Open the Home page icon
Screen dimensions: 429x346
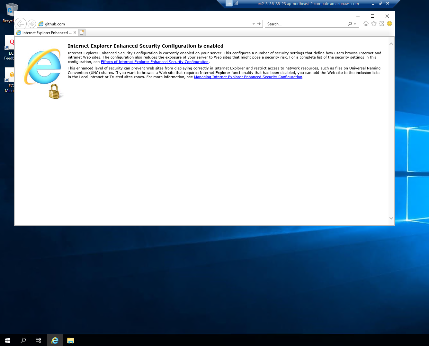[366, 24]
